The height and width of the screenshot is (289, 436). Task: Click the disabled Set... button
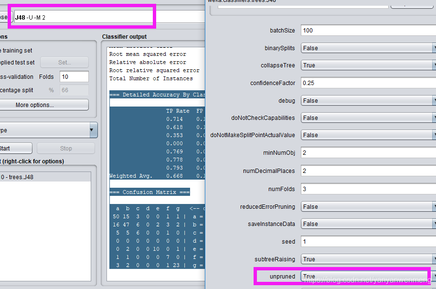tap(64, 62)
